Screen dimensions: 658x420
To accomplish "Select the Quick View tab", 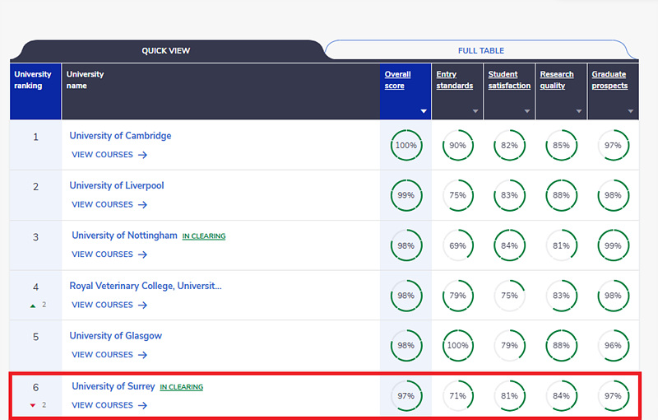I will (x=166, y=50).
